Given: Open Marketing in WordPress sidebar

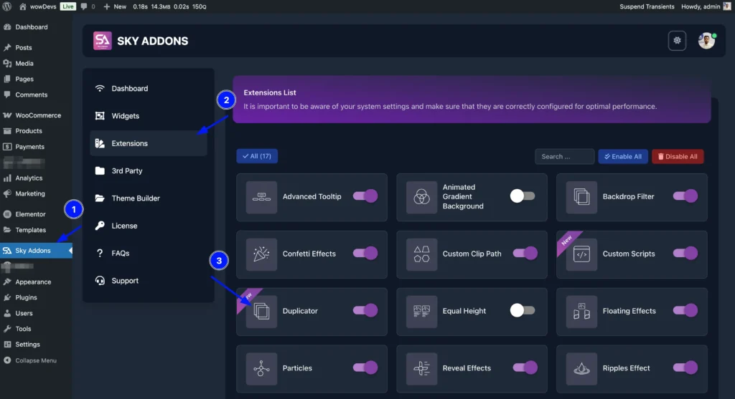Looking at the screenshot, I should pyautogui.click(x=36, y=193).
